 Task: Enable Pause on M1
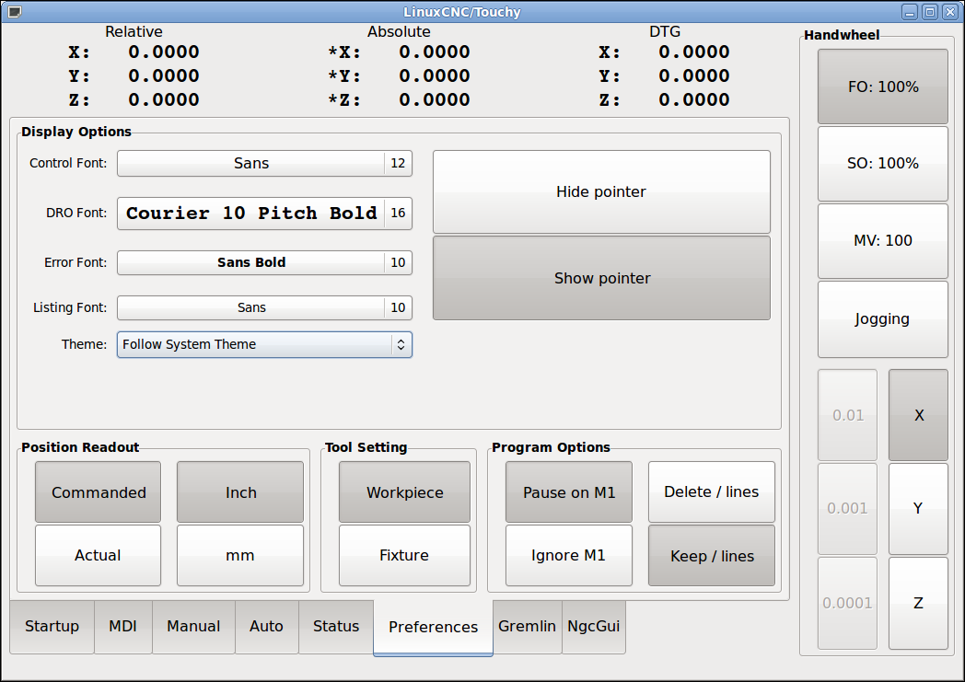569,492
